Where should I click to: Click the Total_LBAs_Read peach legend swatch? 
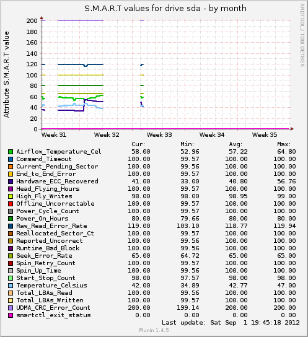(x=11, y=293)
